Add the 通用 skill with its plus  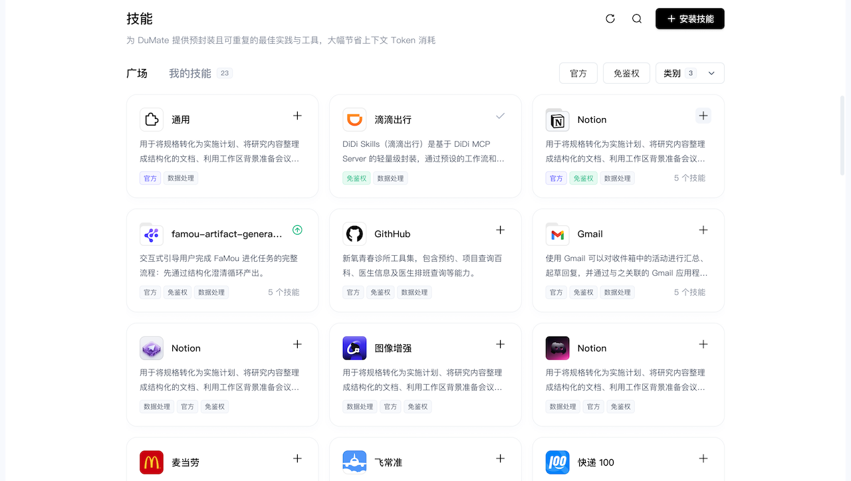[x=297, y=116]
